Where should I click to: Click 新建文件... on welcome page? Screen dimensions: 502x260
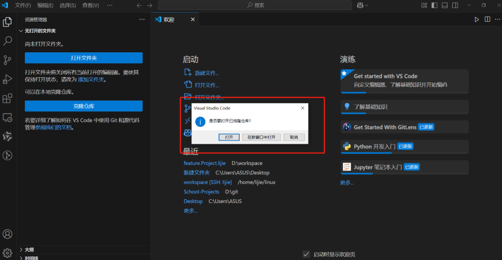click(206, 73)
